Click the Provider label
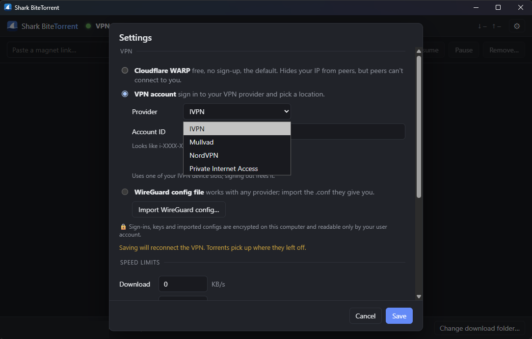 (x=145, y=112)
